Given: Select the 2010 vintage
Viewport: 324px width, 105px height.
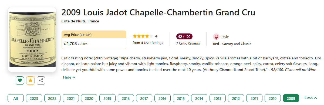Looking at the screenshot, I should coord(273,98).
